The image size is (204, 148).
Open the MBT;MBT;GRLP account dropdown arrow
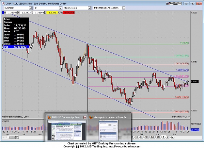pyautogui.click(x=124, y=8)
